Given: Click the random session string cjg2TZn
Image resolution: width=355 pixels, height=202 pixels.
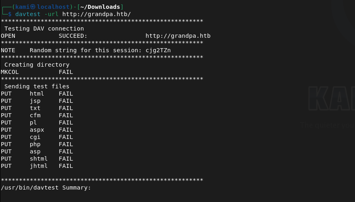Looking at the screenshot, I should click(x=158, y=50).
